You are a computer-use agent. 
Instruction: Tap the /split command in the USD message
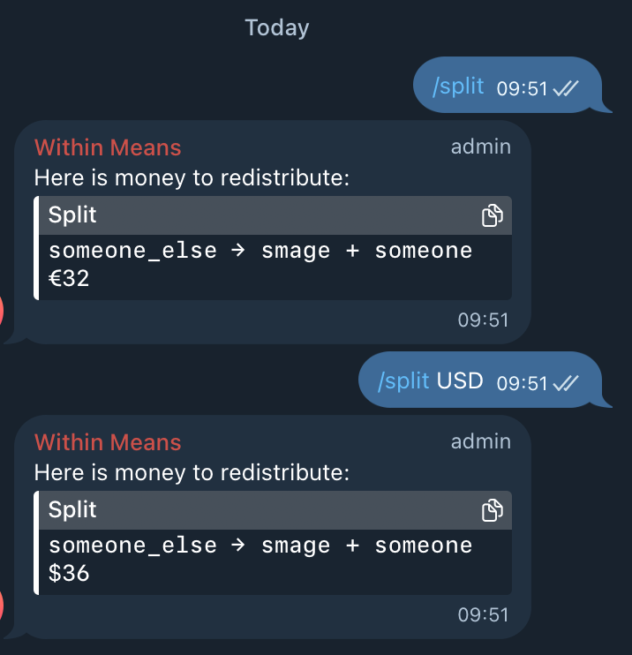coord(403,381)
